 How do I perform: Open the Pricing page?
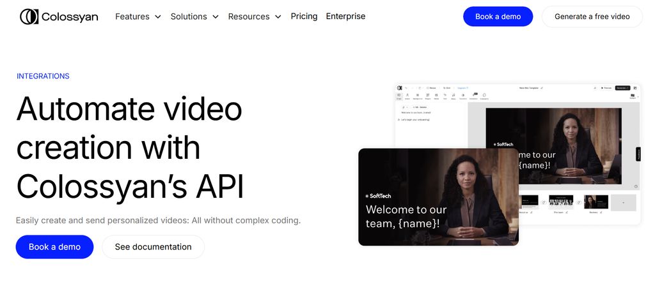click(x=304, y=16)
